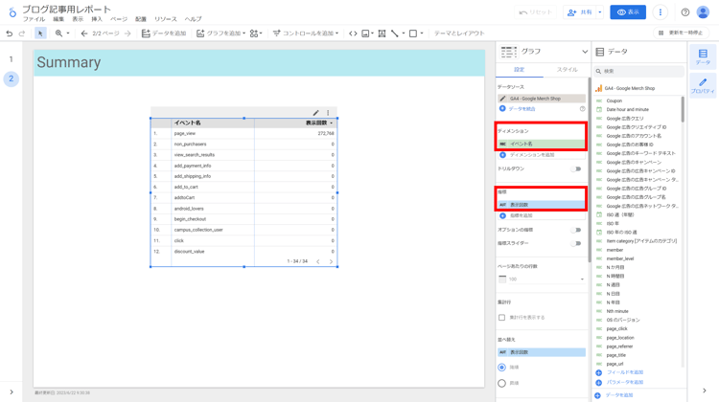Toggle the ドリルダウン switch

click(x=576, y=168)
